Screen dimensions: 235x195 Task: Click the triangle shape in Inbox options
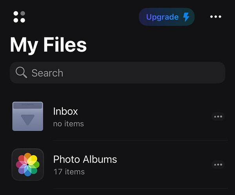215,116
